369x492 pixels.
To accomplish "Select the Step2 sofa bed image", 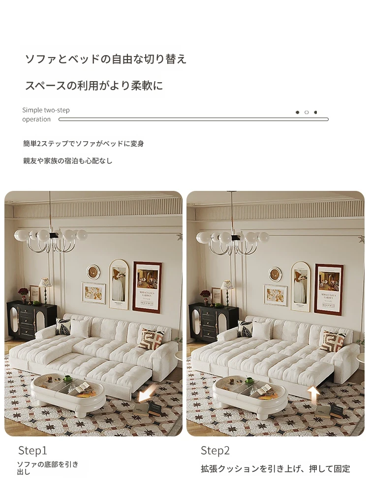I will (276, 313).
